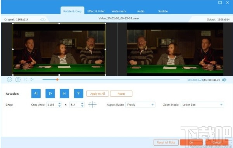Click the Reset rotation button
The width and height of the screenshot is (233, 148).
point(121,94)
